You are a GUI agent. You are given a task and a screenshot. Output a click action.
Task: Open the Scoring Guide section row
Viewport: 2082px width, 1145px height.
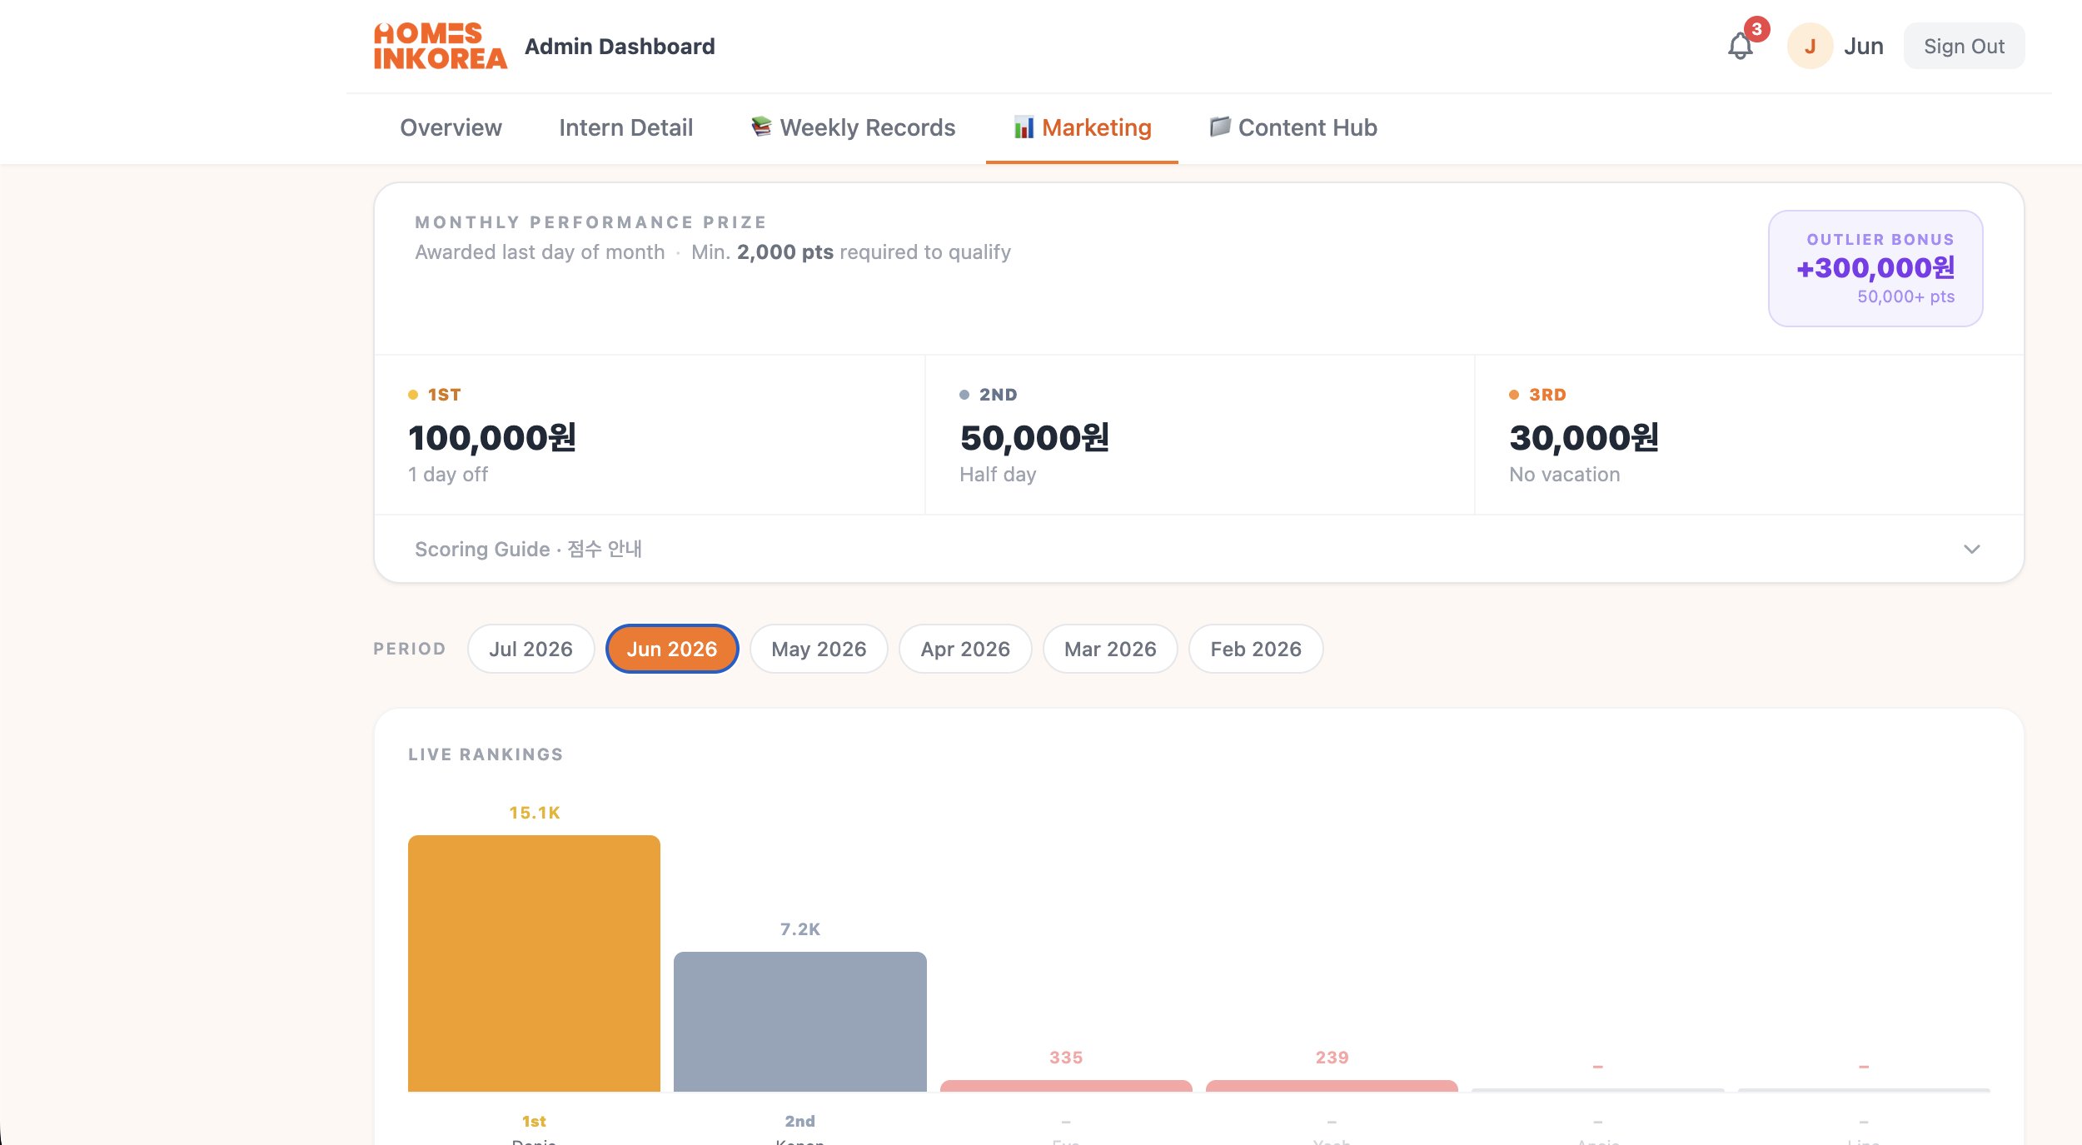tap(1198, 549)
